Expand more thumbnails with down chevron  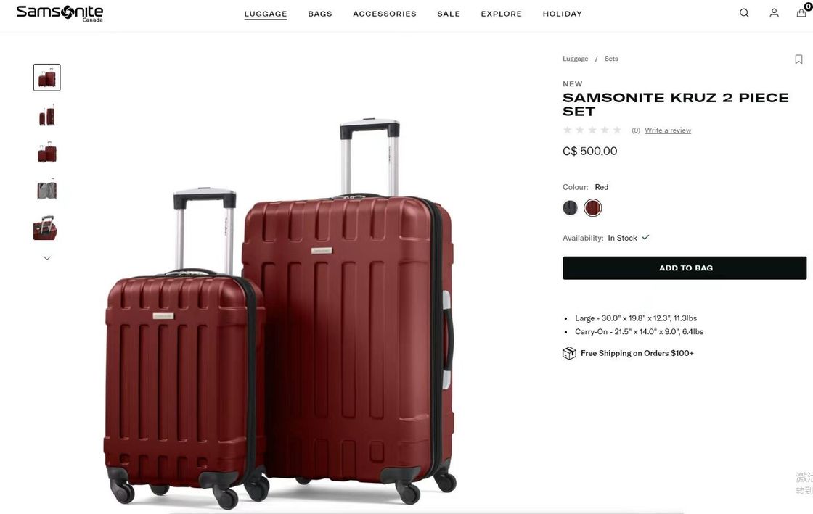(x=46, y=258)
